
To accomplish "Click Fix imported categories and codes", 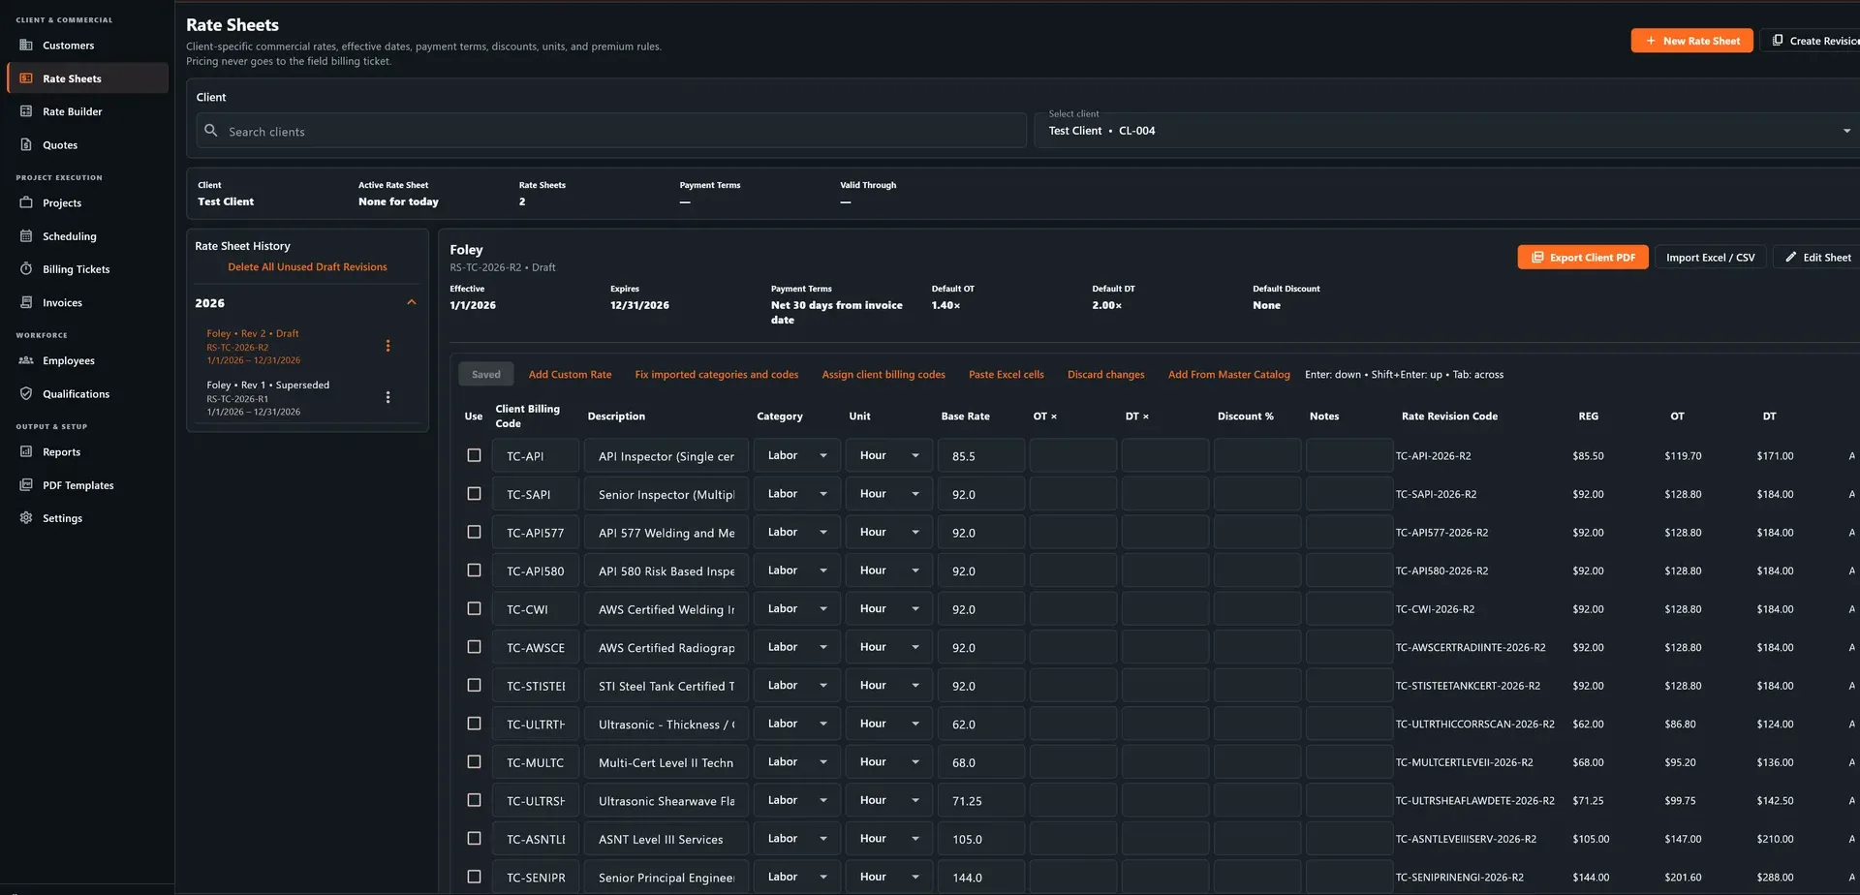I will point(717,375).
